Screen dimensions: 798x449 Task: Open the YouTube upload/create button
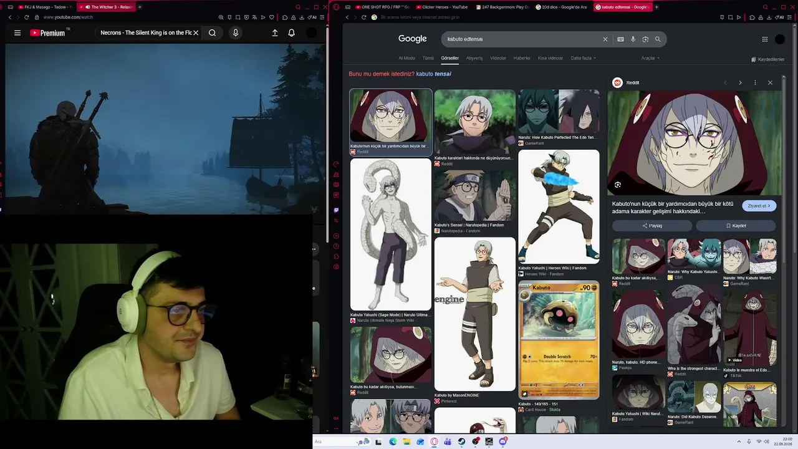[x=275, y=33]
